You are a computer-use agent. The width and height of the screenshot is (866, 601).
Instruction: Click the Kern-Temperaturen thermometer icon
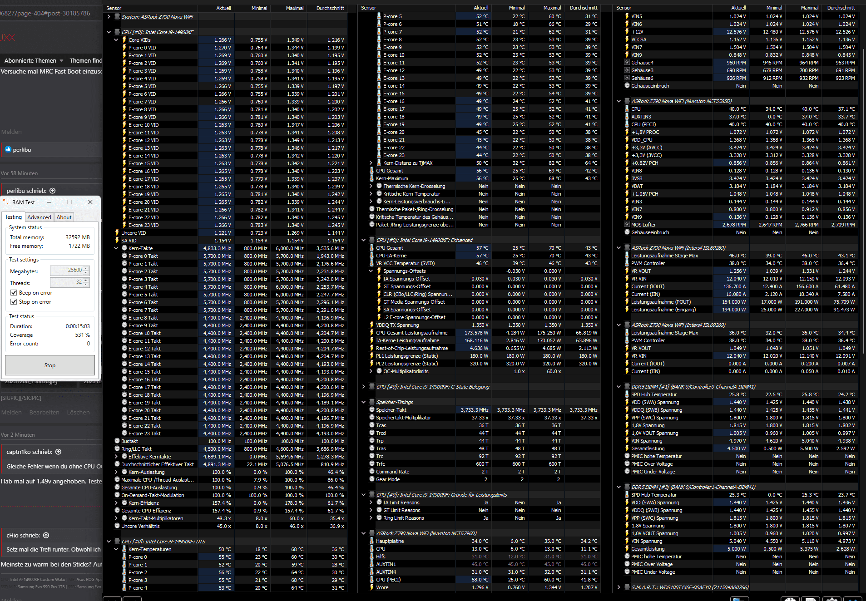(124, 549)
